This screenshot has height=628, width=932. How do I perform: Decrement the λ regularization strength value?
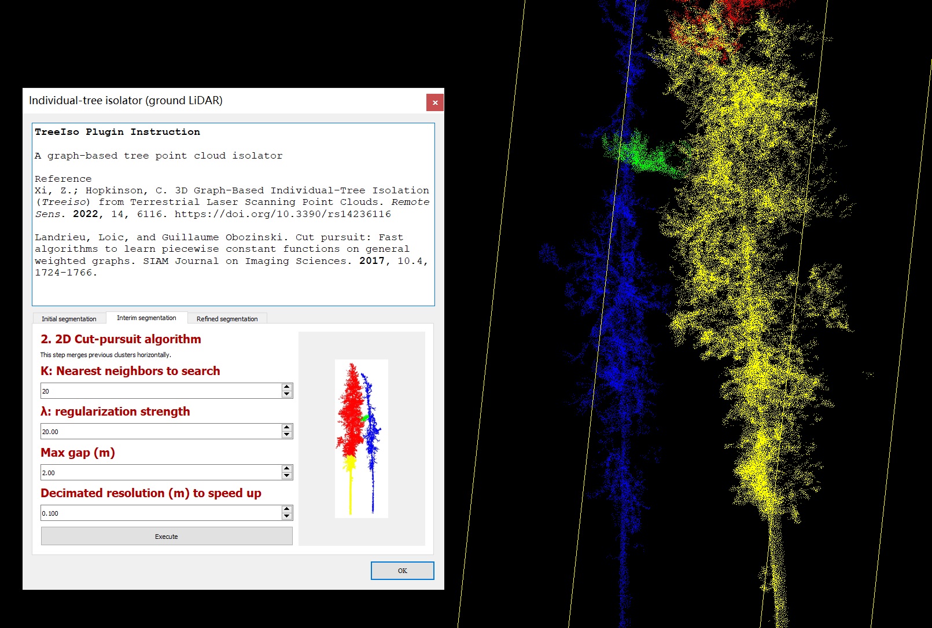(x=287, y=435)
